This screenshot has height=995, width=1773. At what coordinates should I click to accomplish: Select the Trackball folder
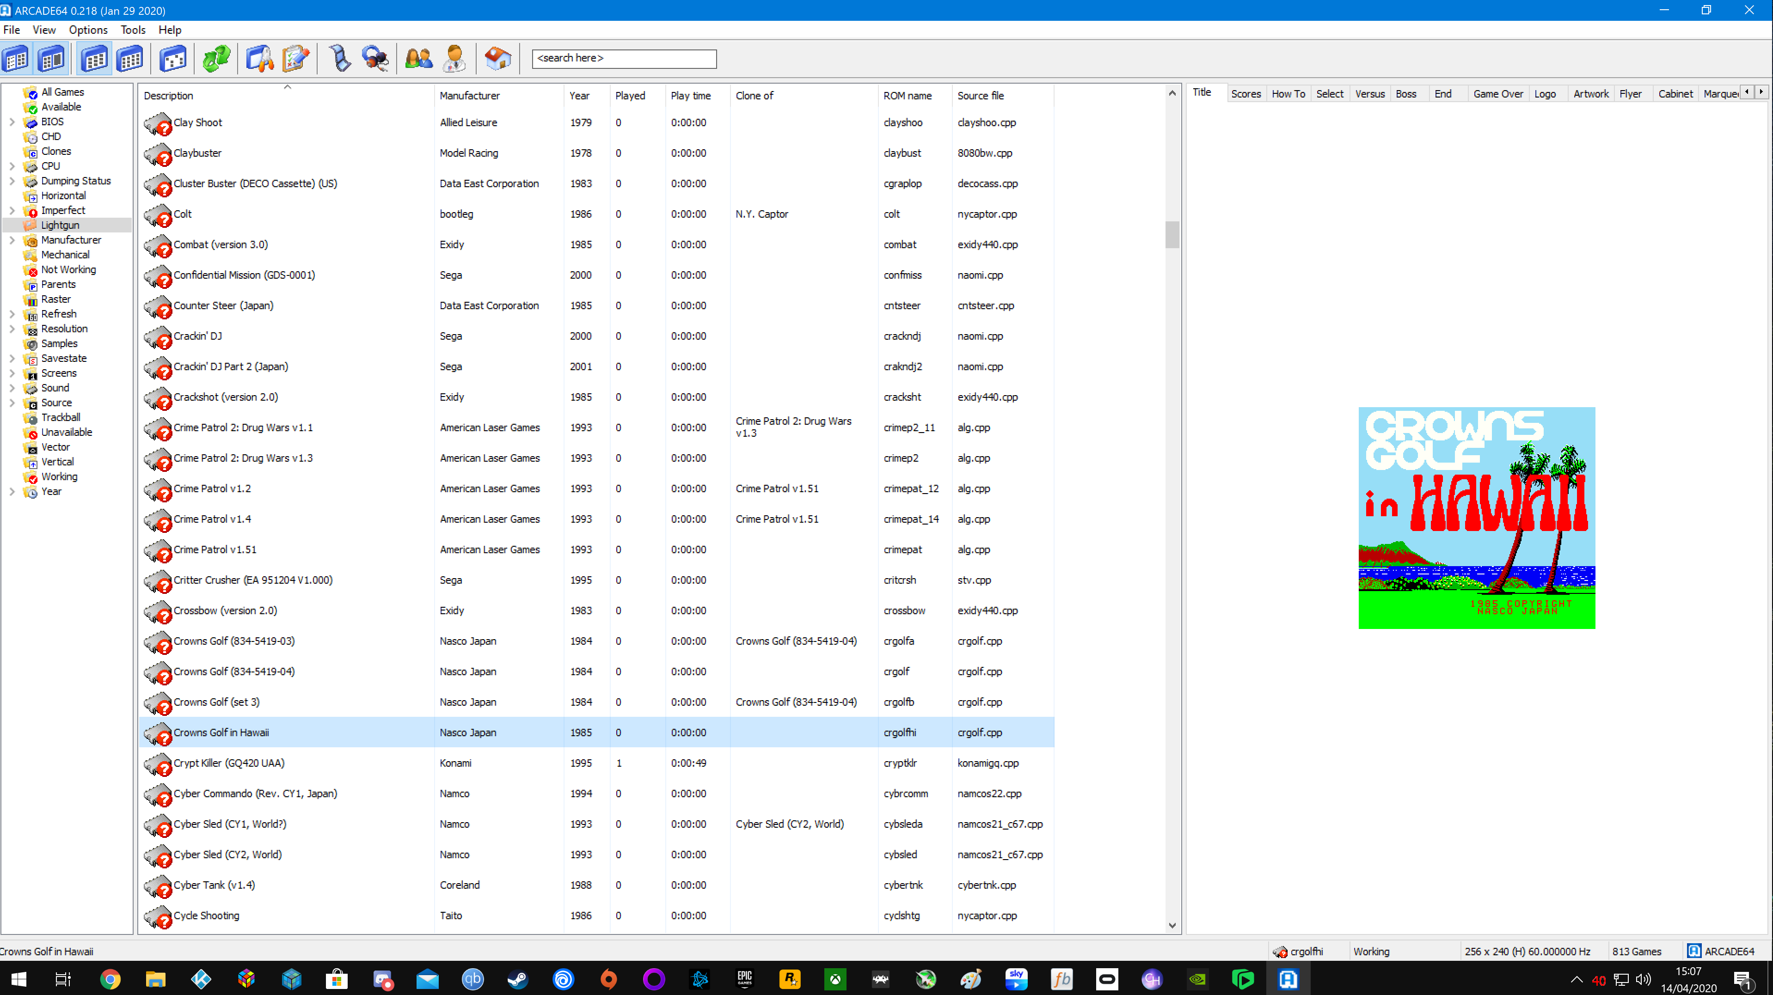[61, 418]
